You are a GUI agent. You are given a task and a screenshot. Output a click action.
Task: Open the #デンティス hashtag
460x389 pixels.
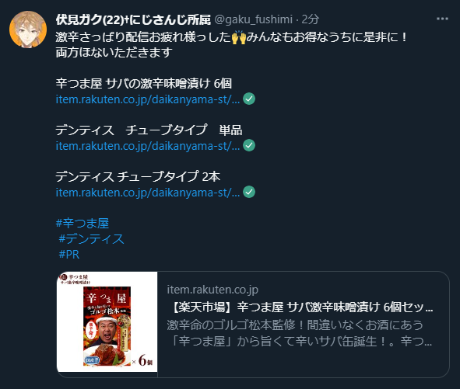(91, 238)
